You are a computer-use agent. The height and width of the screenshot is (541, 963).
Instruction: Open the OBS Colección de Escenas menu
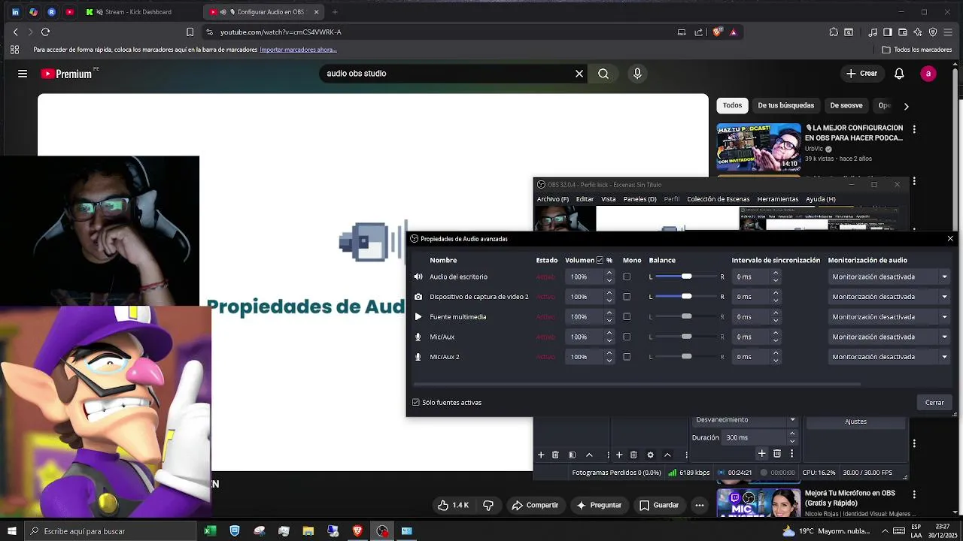[718, 199]
